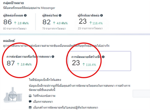150x110 pixels.
Task: Click the inbox icon beside ไปที่กล่องข้อความ
Action: (30, 96)
